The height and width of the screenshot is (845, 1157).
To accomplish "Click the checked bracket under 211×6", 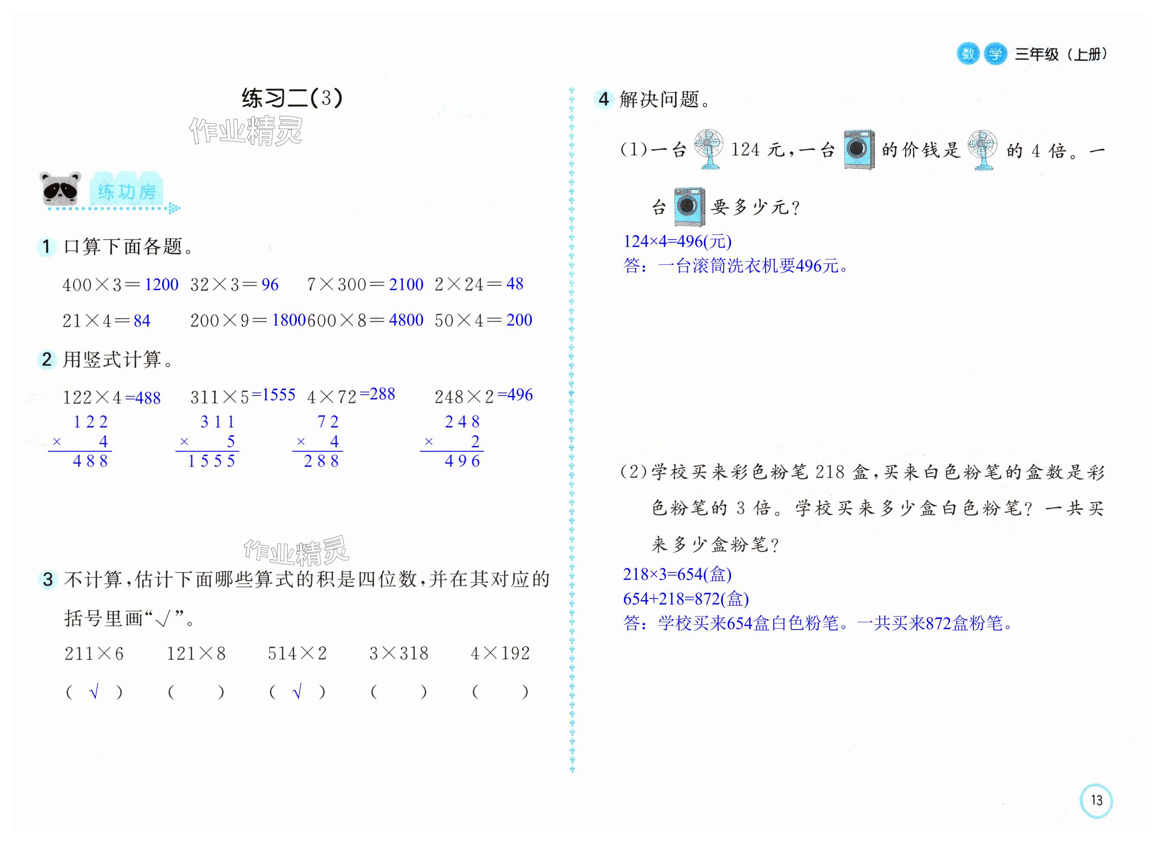I will click(94, 693).
